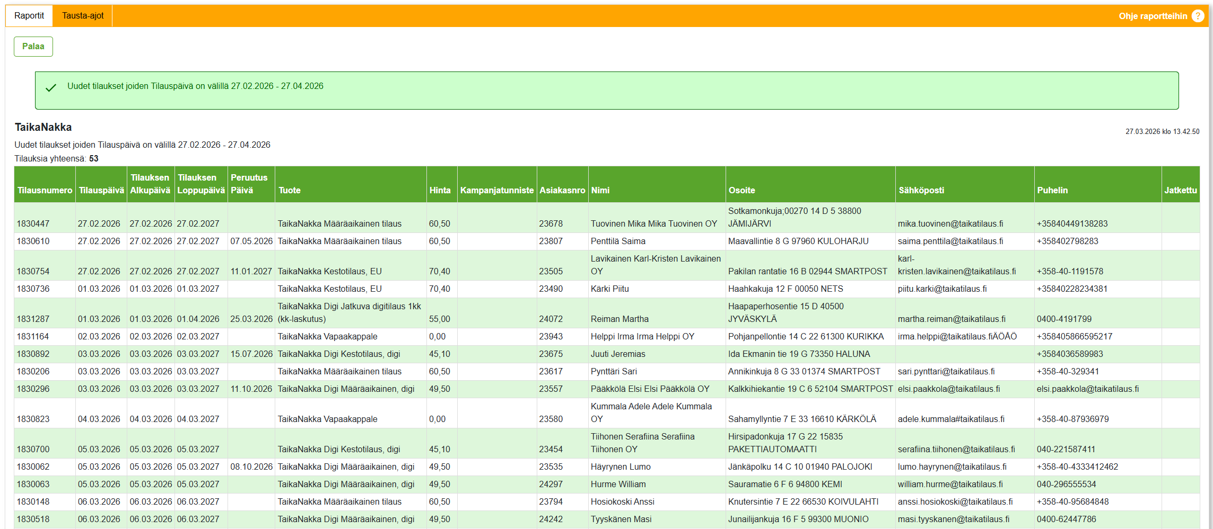The image size is (1213, 529).
Task: Click phone number +358-40-1191578
Action: pos(1070,271)
